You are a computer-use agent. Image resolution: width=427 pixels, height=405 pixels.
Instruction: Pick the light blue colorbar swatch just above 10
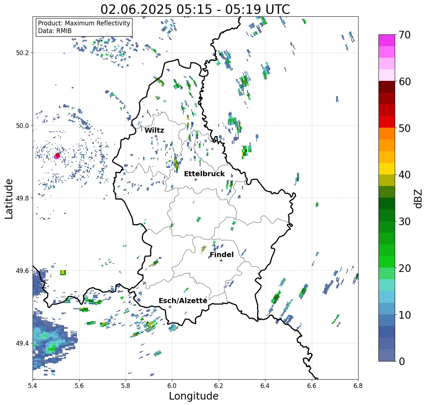point(387,309)
